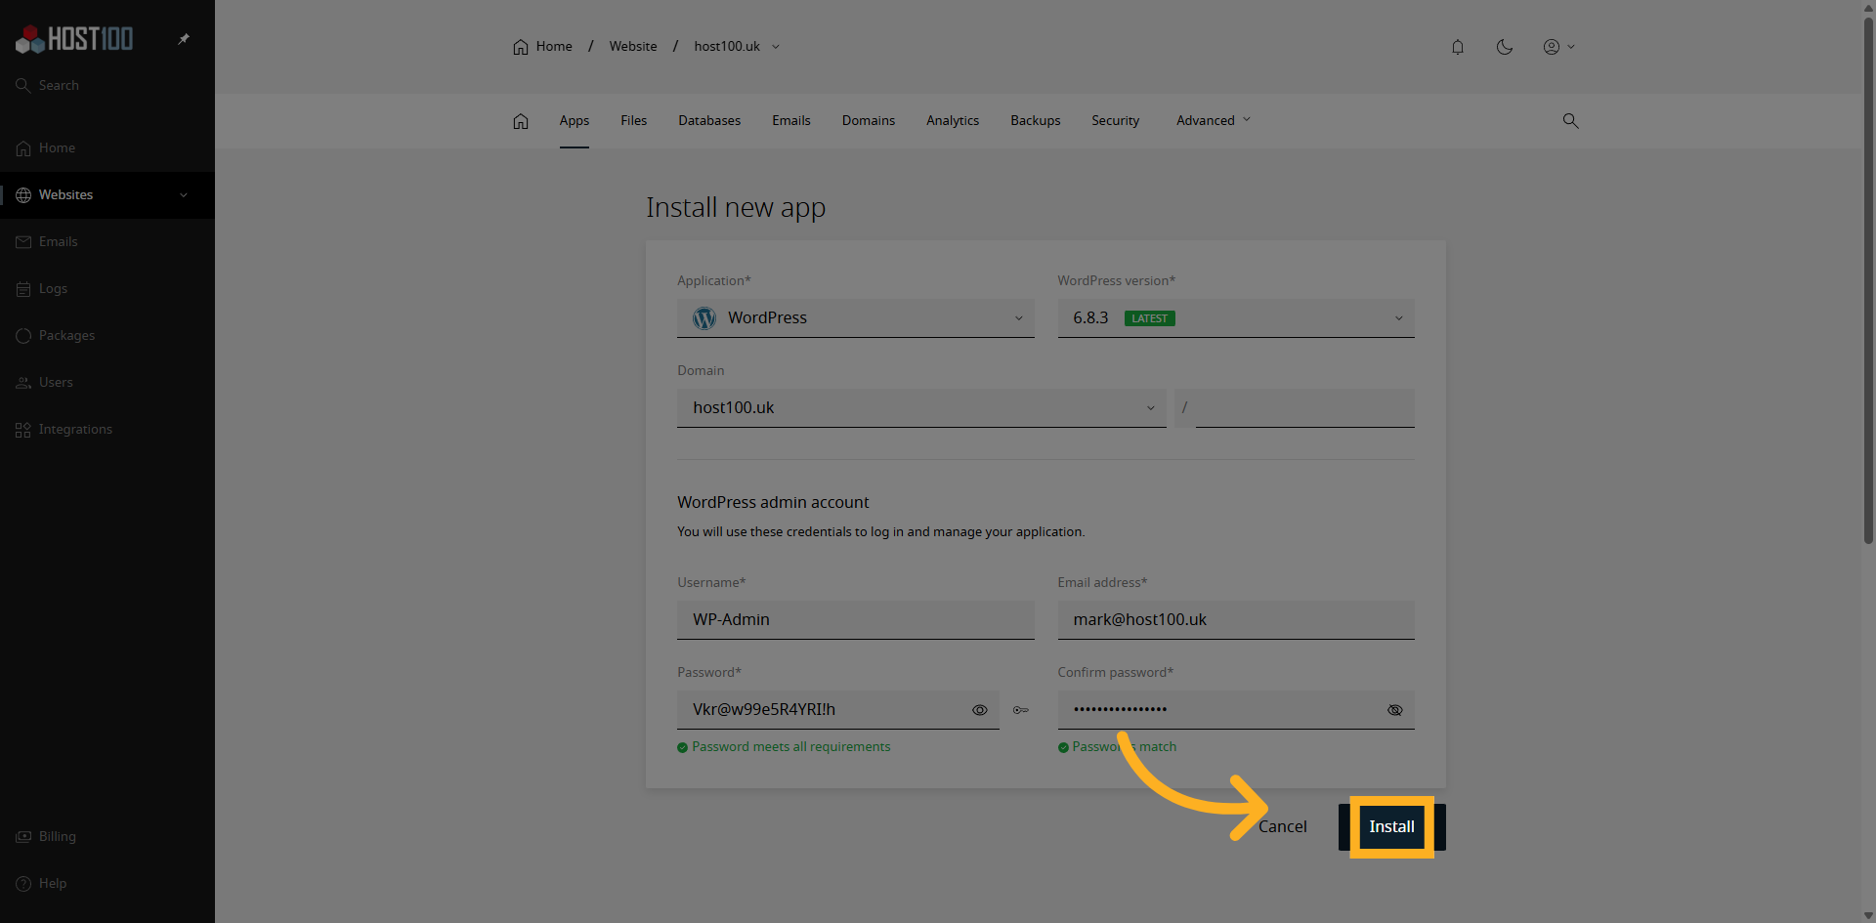Click the search icon in the tab bar
1876x923 pixels.
(x=1570, y=121)
